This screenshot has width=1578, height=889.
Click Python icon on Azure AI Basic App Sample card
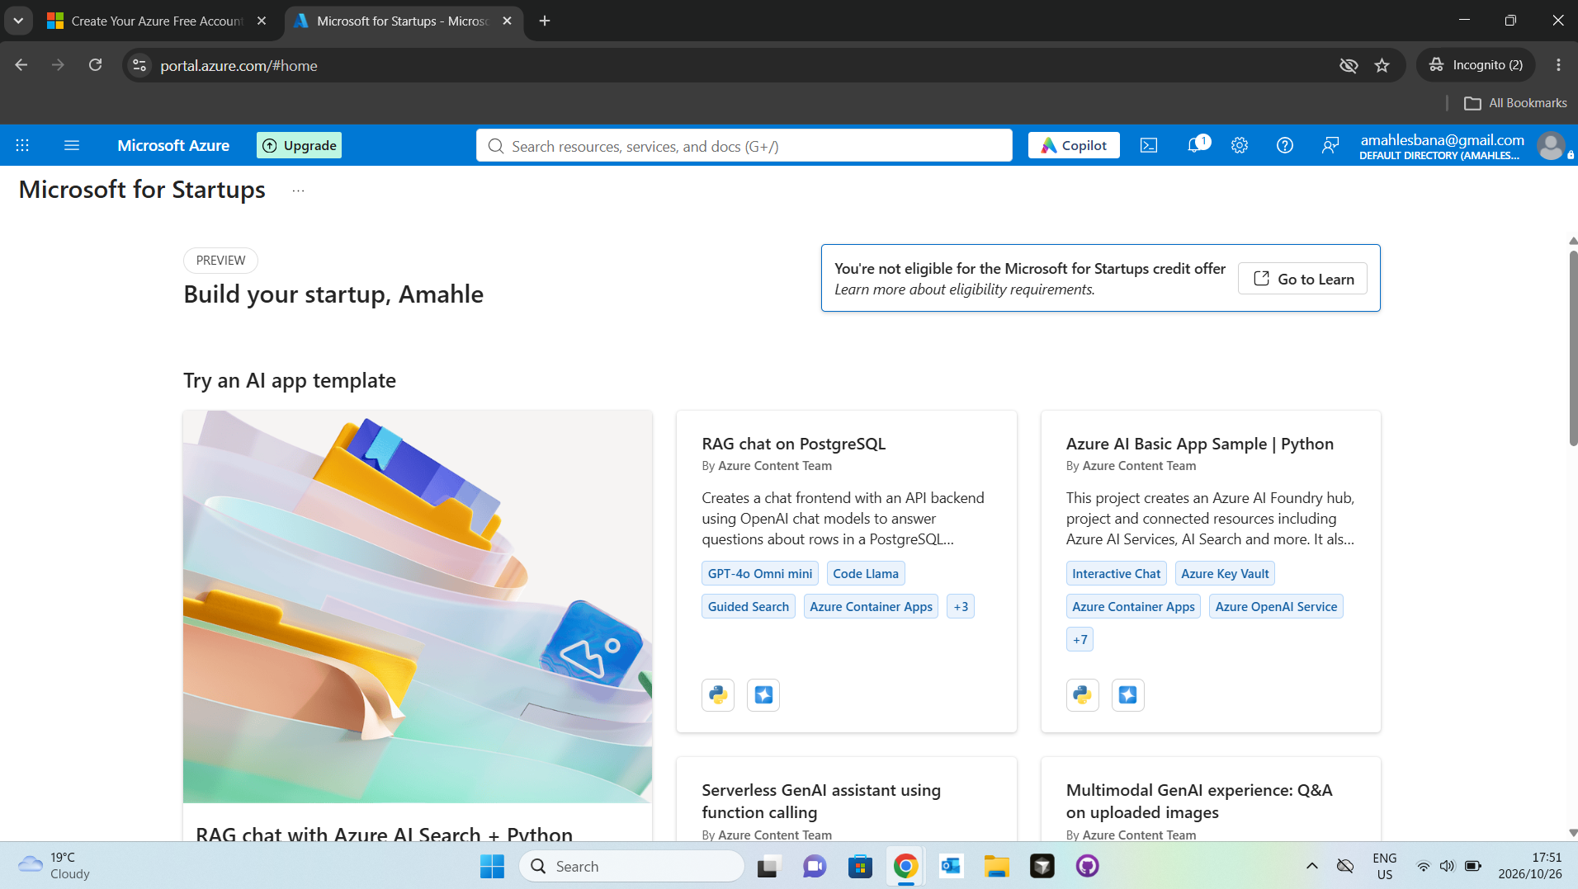pos(1083,695)
